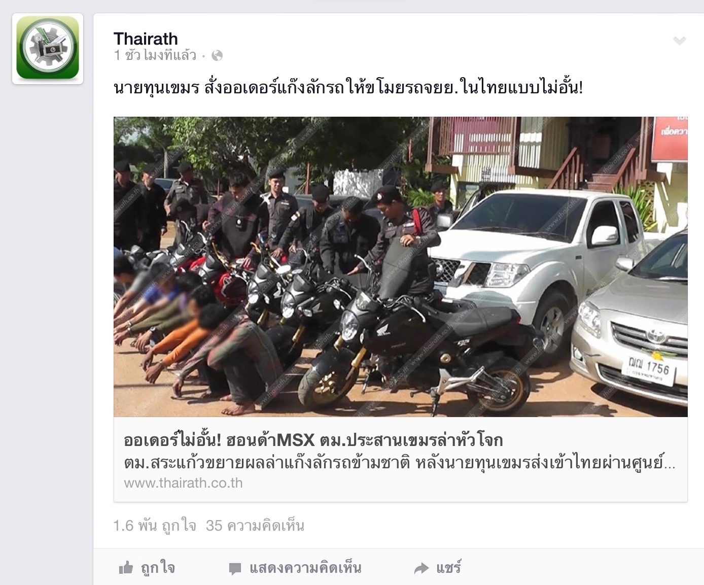Image resolution: width=704 pixels, height=585 pixels.
Task: Select the แสดงความคิดเห็น comment button
Action: 305,568
